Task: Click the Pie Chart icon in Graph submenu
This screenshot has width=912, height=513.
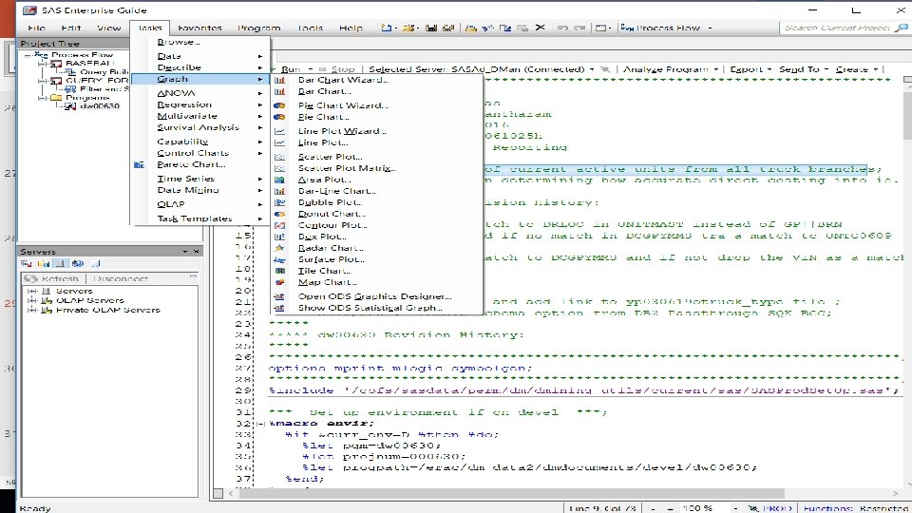Action: click(280, 117)
